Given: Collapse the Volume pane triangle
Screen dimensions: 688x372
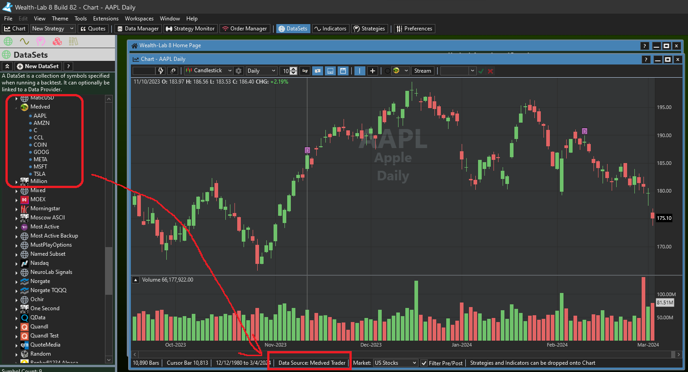Looking at the screenshot, I should click(136, 280).
